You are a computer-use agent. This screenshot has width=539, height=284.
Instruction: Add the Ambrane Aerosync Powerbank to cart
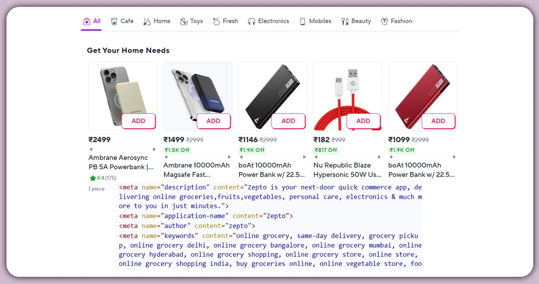point(138,121)
